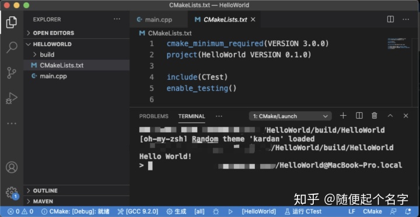
Task: Close the terminal panel
Action: coord(406,116)
